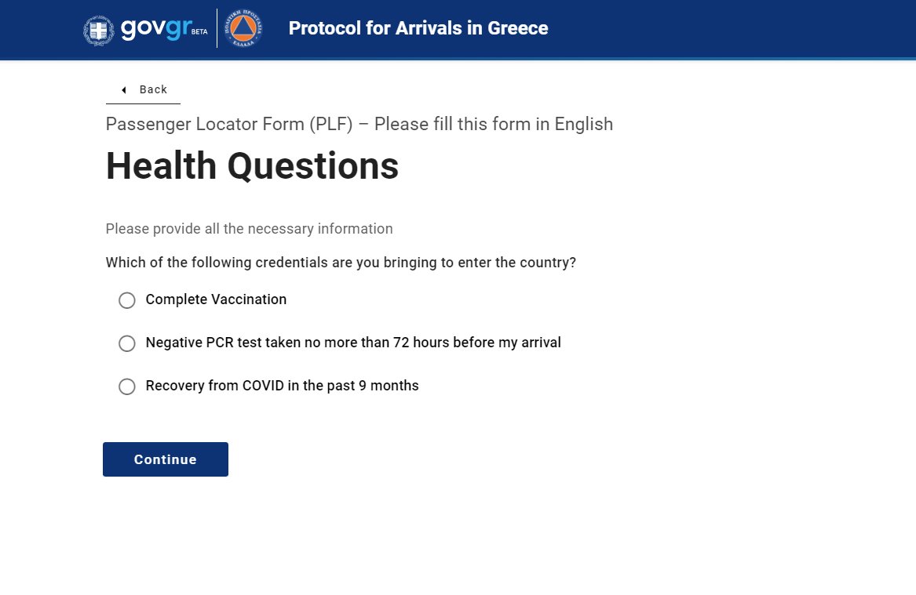Click the underline beneath the Back link
916x595 pixels.
(x=143, y=103)
